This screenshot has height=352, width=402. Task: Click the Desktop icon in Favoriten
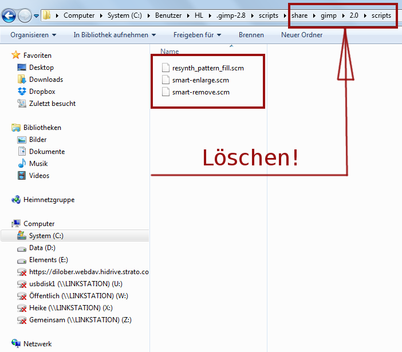pos(22,68)
